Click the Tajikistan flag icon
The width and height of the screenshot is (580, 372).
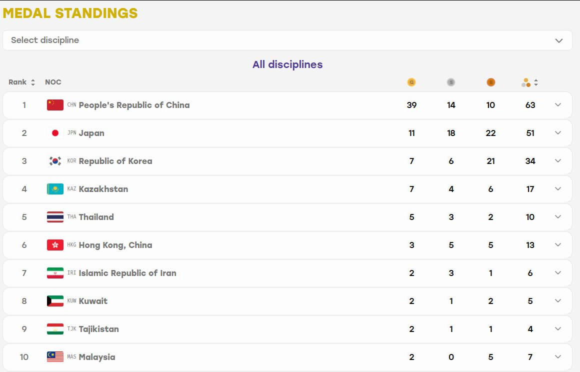pos(55,329)
